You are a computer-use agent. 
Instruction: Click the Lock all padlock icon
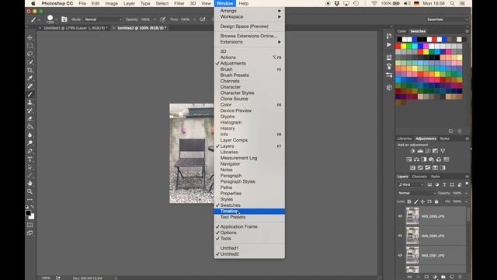click(436, 201)
